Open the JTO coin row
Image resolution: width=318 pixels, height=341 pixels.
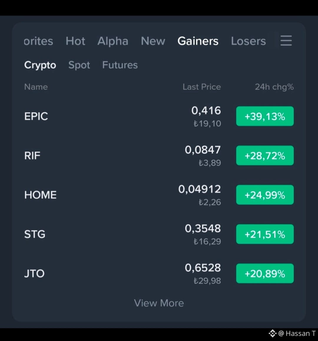[x=159, y=273]
